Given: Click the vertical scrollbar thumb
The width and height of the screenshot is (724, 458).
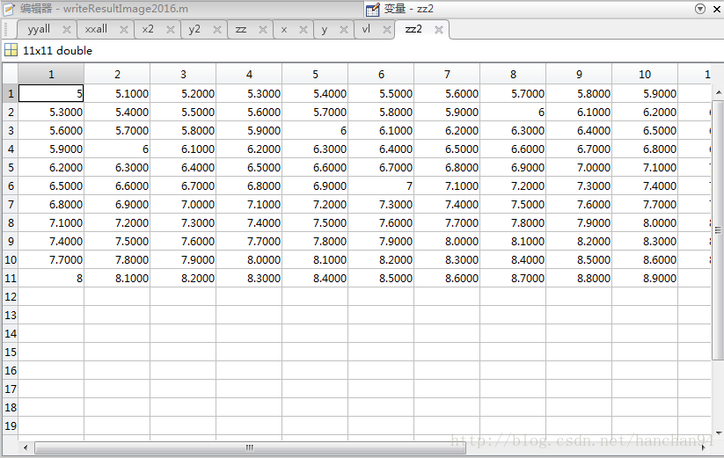Looking at the screenshot, I should point(718,229).
